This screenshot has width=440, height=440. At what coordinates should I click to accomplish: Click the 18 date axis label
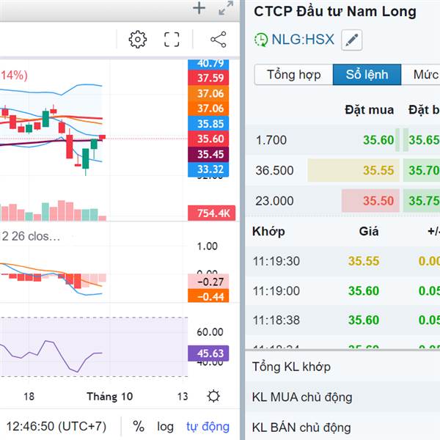pos(29,396)
